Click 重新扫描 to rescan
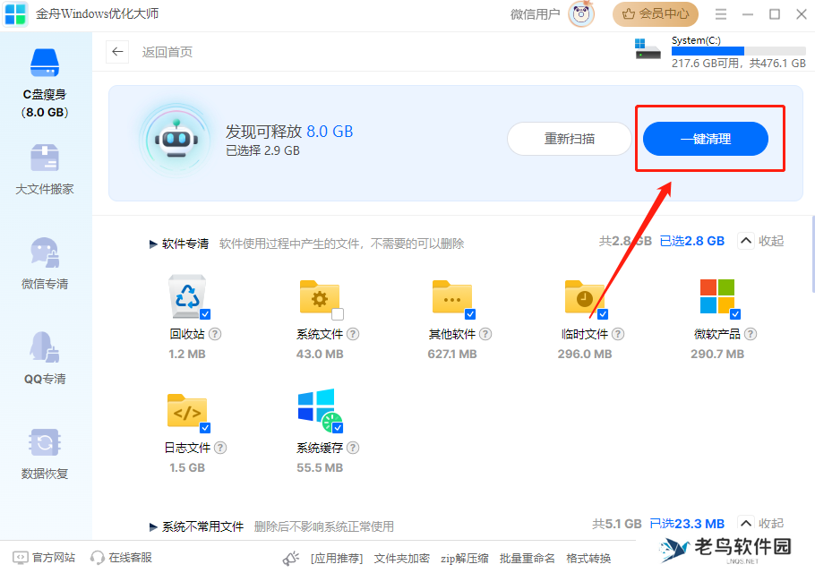The width and height of the screenshot is (815, 573). pos(569,139)
